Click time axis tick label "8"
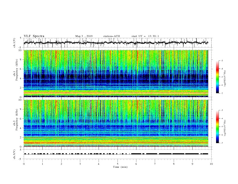 174,164
